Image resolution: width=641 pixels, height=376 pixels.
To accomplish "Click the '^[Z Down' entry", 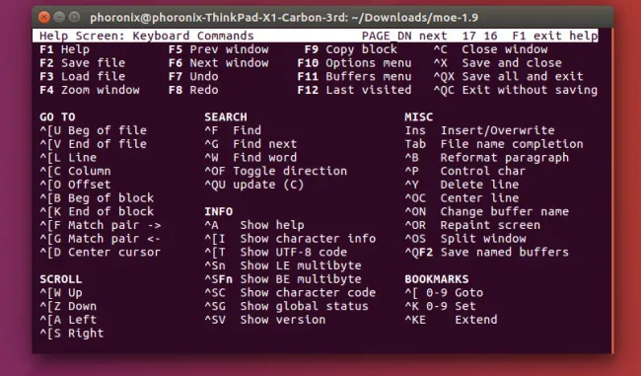I will coord(68,306).
